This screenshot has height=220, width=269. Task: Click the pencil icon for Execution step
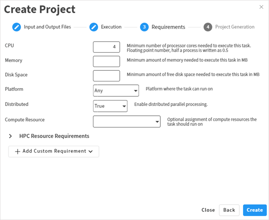pos(94,27)
